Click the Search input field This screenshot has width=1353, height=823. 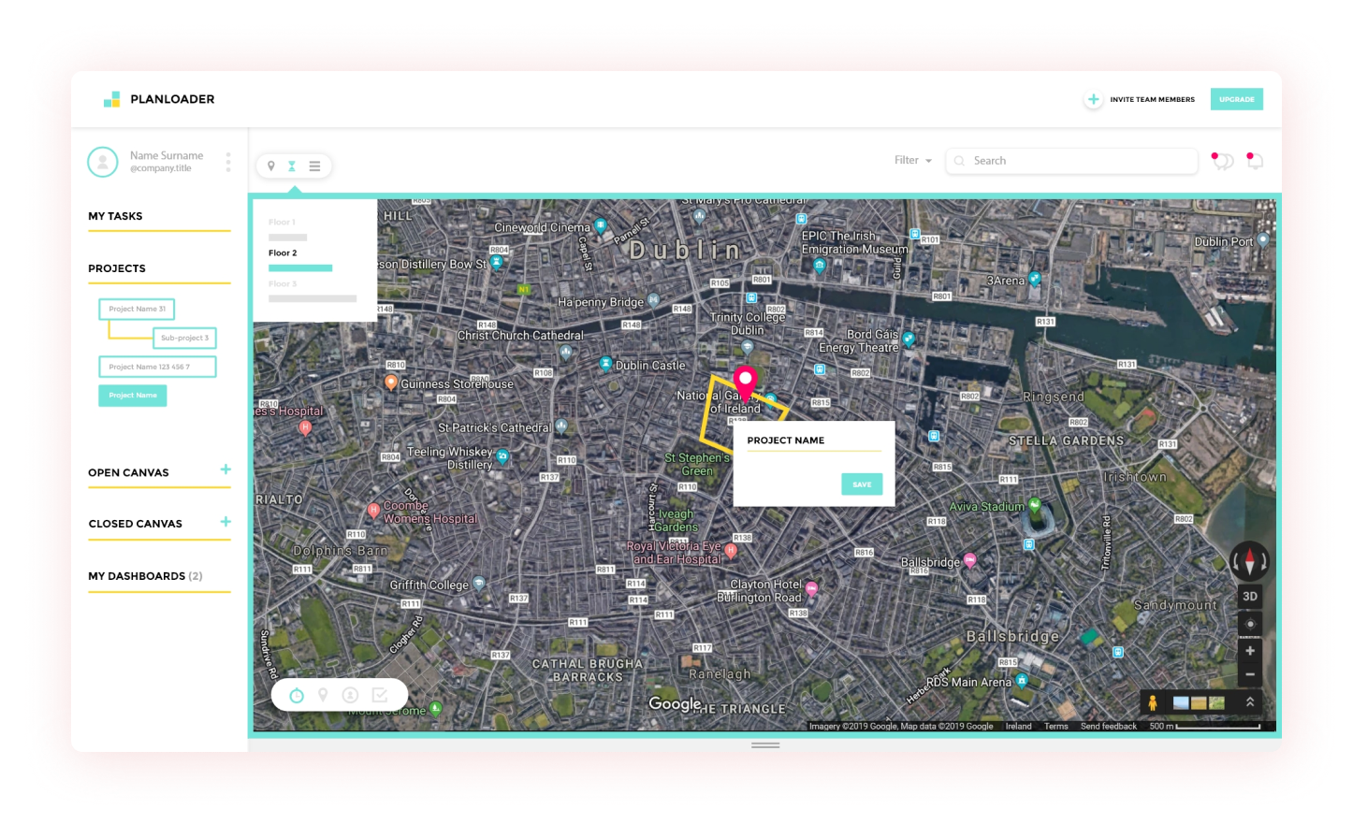coord(1071,161)
